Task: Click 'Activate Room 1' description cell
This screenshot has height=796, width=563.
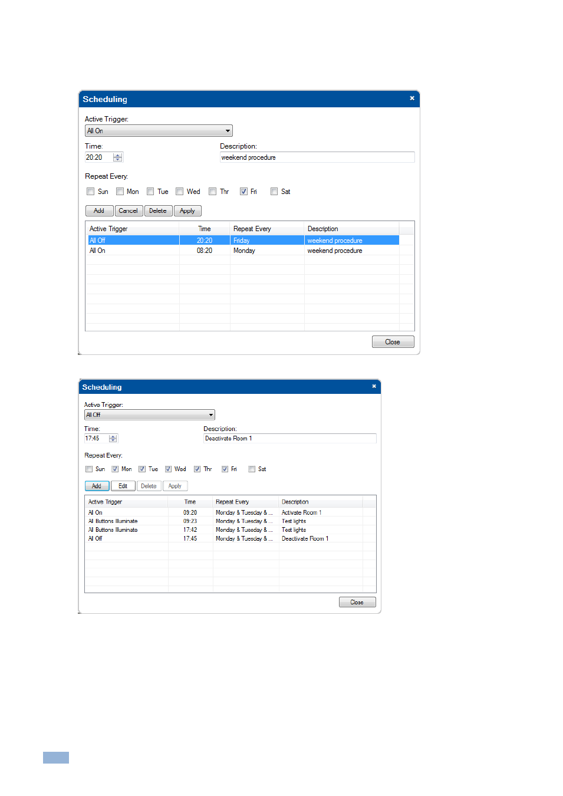Action: click(x=301, y=512)
